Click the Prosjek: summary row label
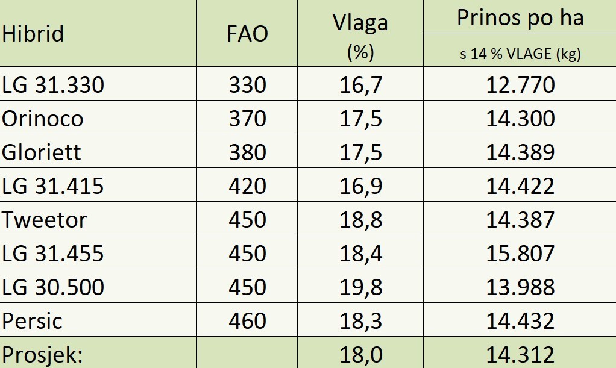The image size is (616, 368). click(x=42, y=354)
